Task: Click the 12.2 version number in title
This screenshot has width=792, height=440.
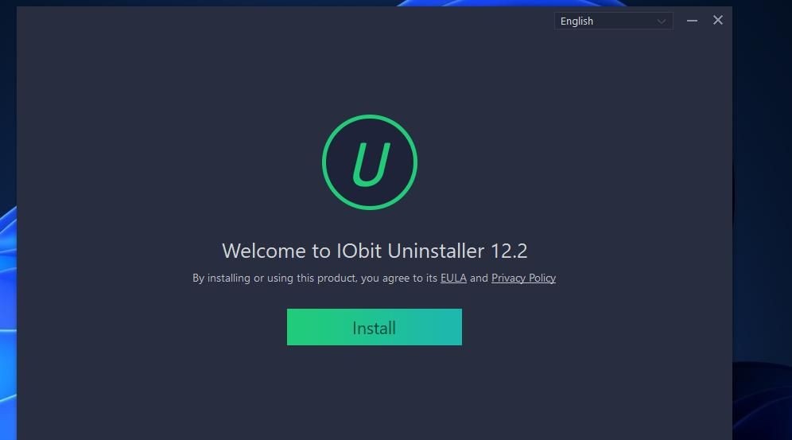Action: coord(509,251)
